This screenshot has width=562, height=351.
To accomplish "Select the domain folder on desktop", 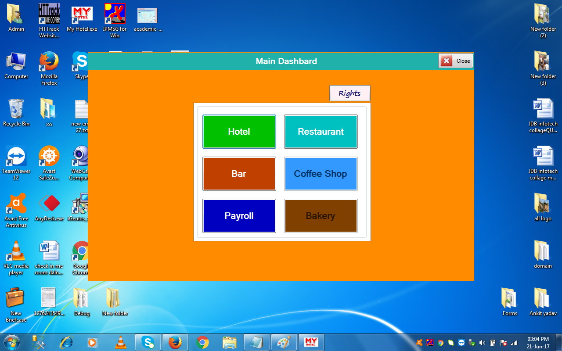I will pos(543,255).
